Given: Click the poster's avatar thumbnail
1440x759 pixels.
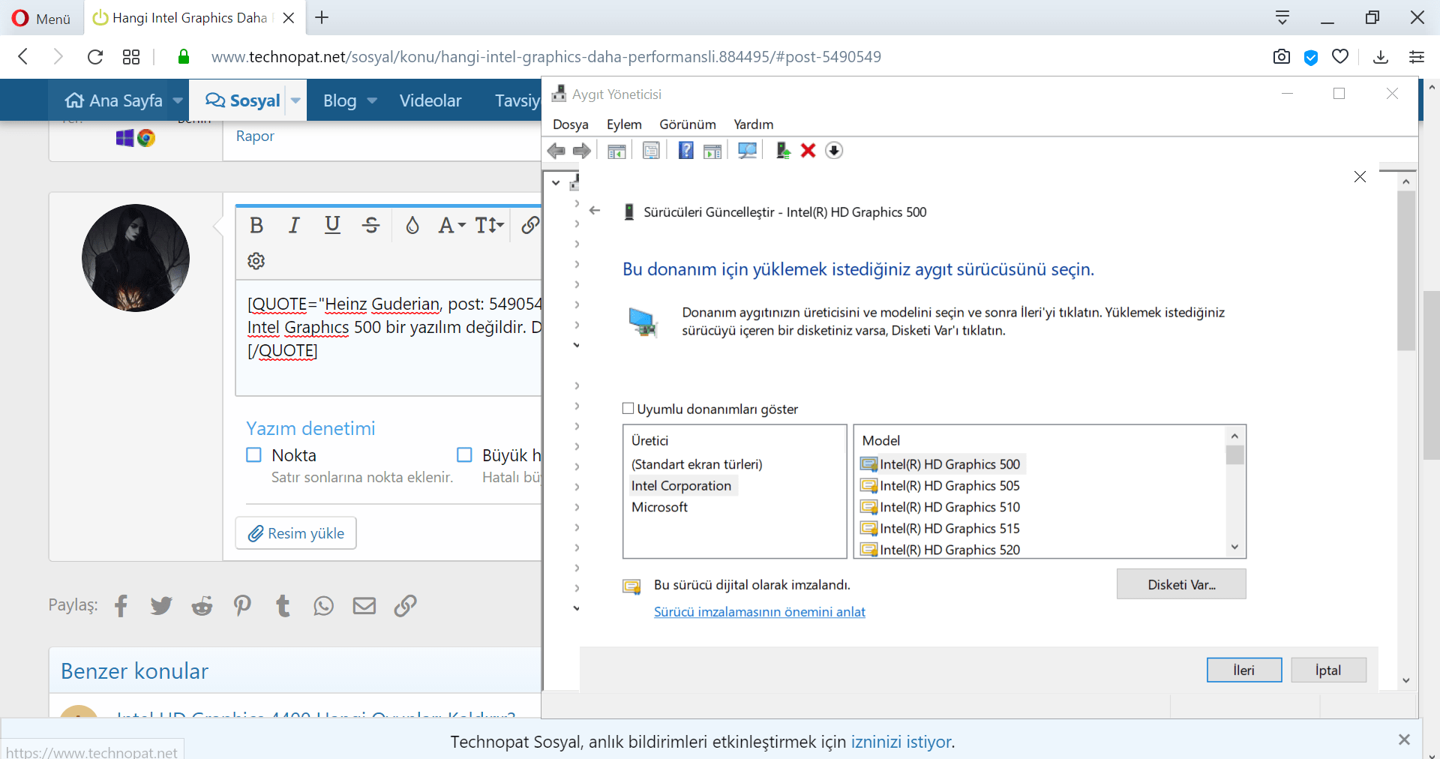Looking at the screenshot, I should pos(136,258).
